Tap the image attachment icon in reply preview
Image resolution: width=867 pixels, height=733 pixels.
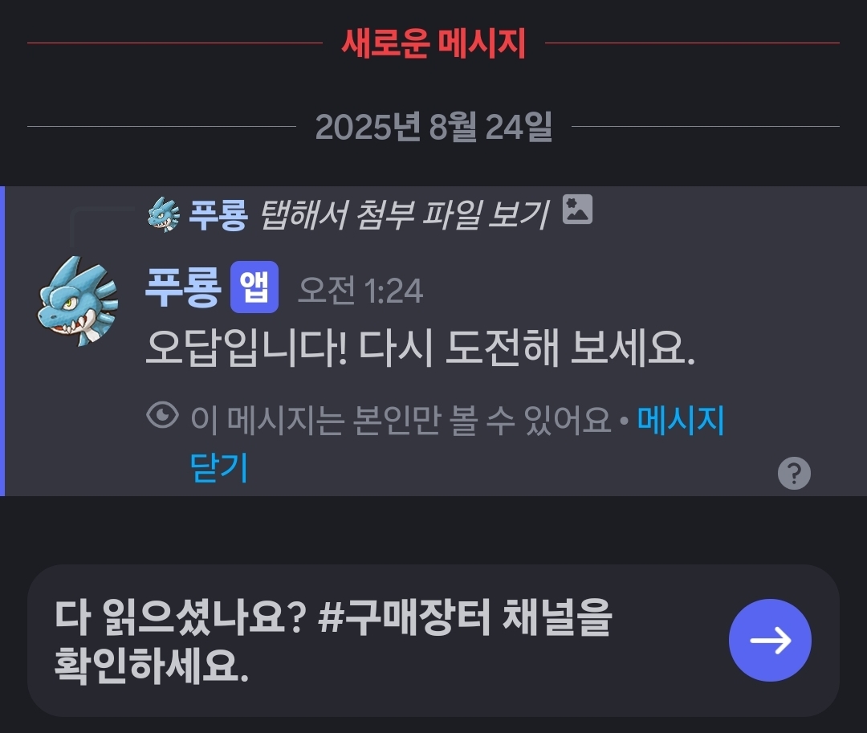(577, 210)
